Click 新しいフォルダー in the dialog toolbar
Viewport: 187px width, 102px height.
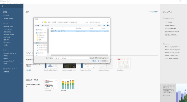click(x=45, y=26)
